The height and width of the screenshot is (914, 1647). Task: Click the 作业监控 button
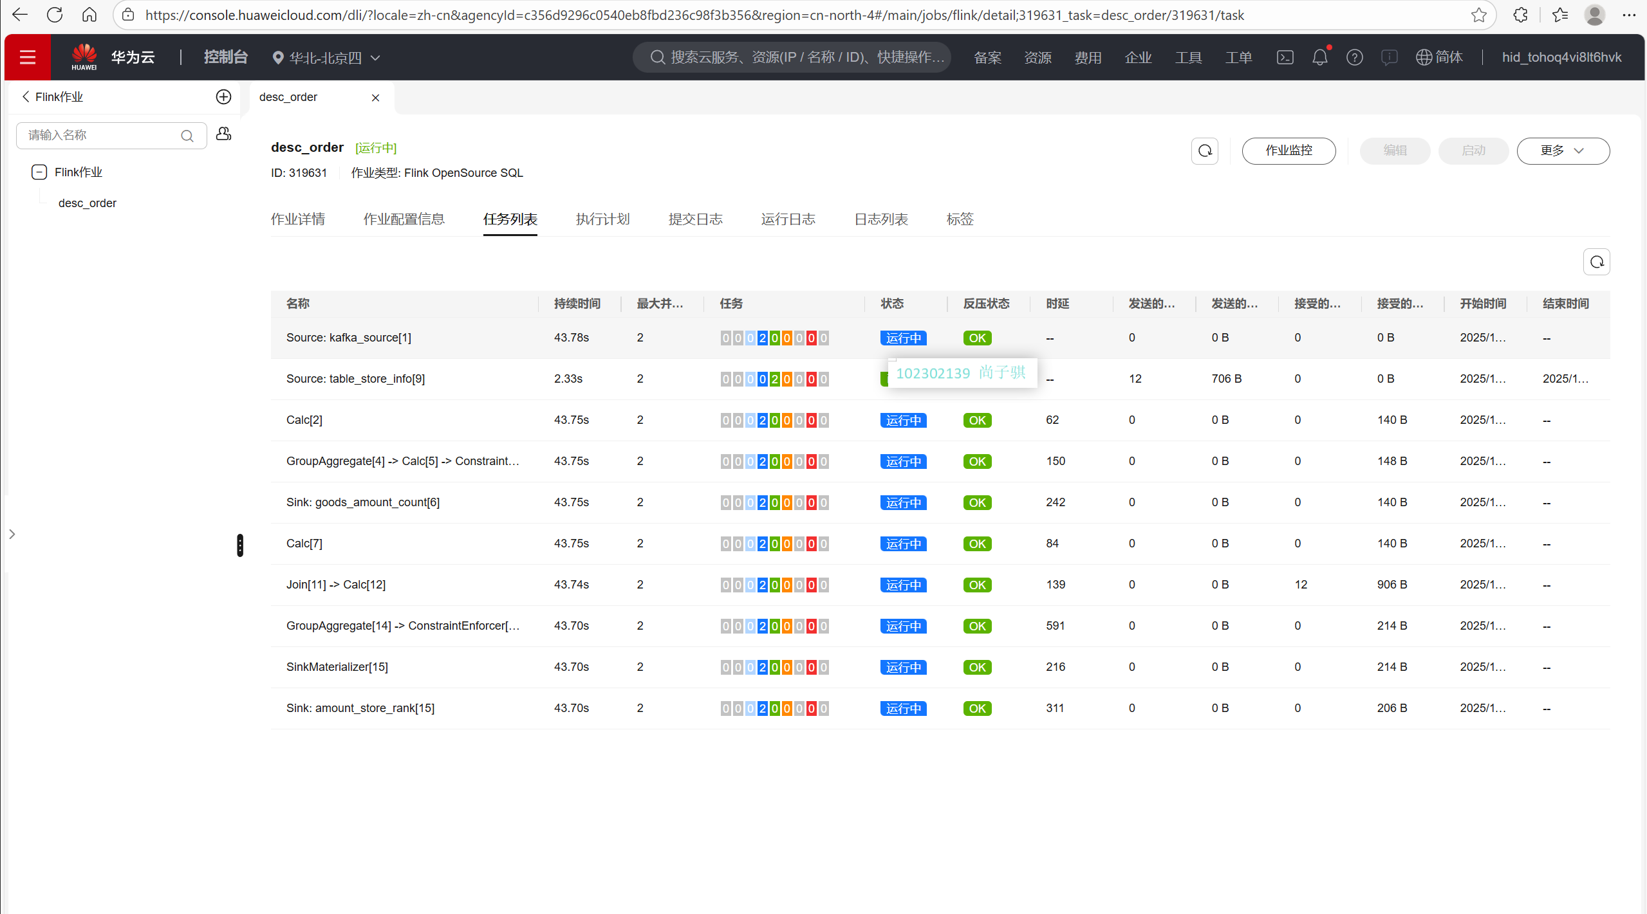tap(1289, 151)
